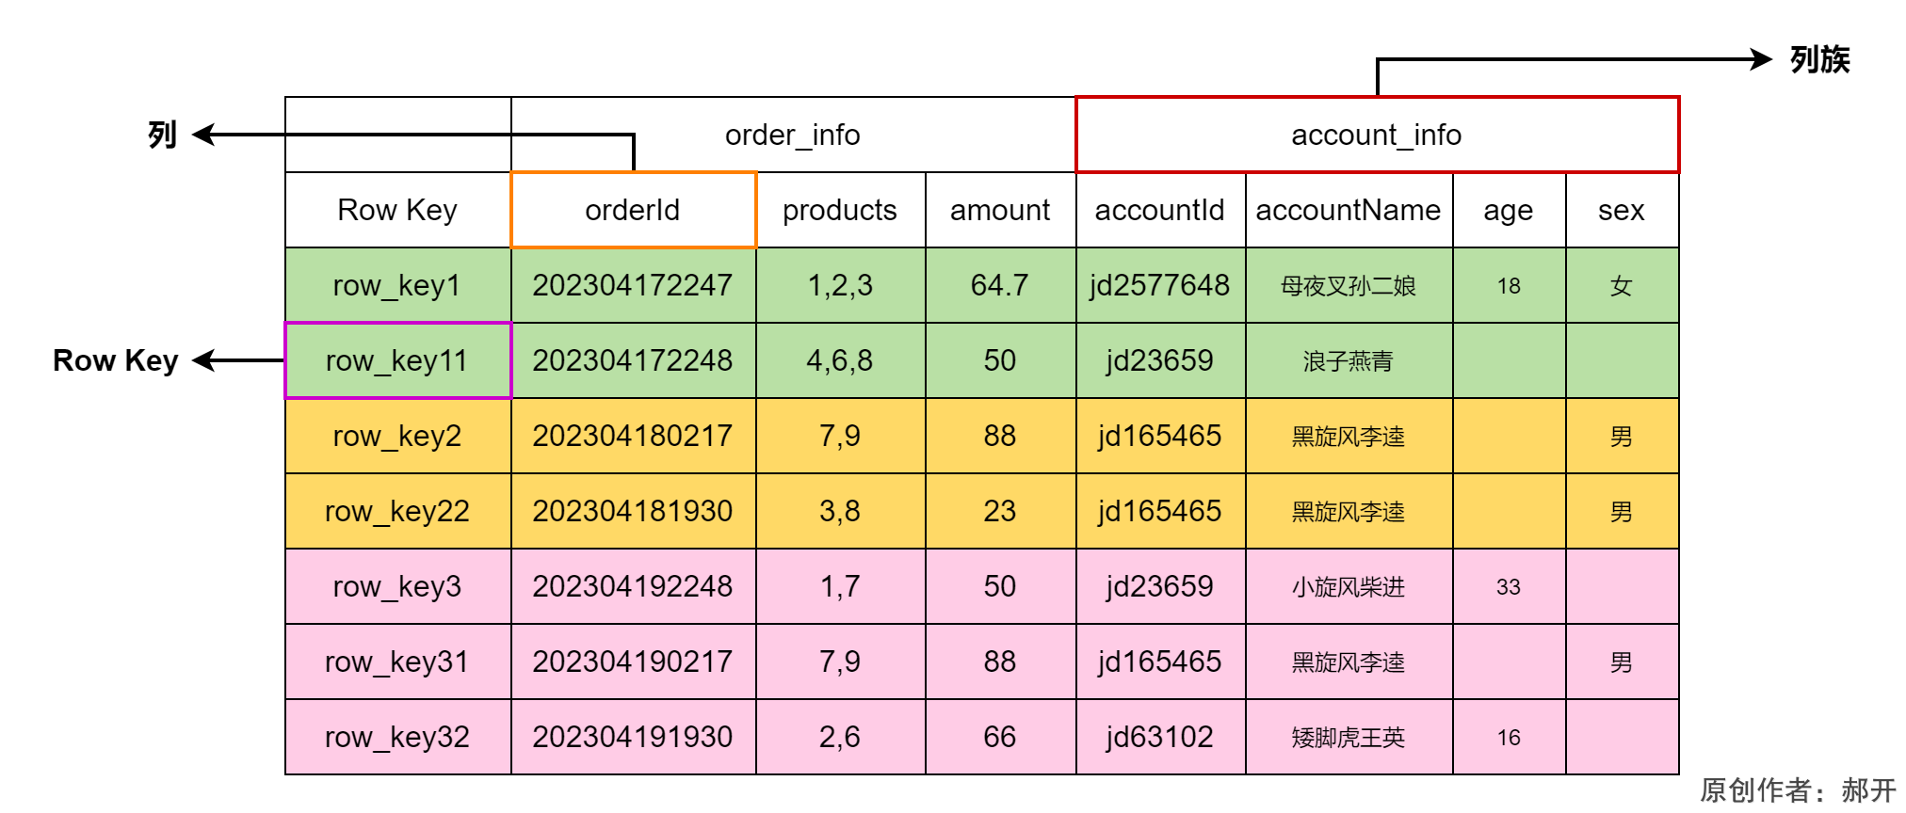The height and width of the screenshot is (813, 1906).
Task: Click sex 男 in row_key2 row
Action: click(1622, 436)
